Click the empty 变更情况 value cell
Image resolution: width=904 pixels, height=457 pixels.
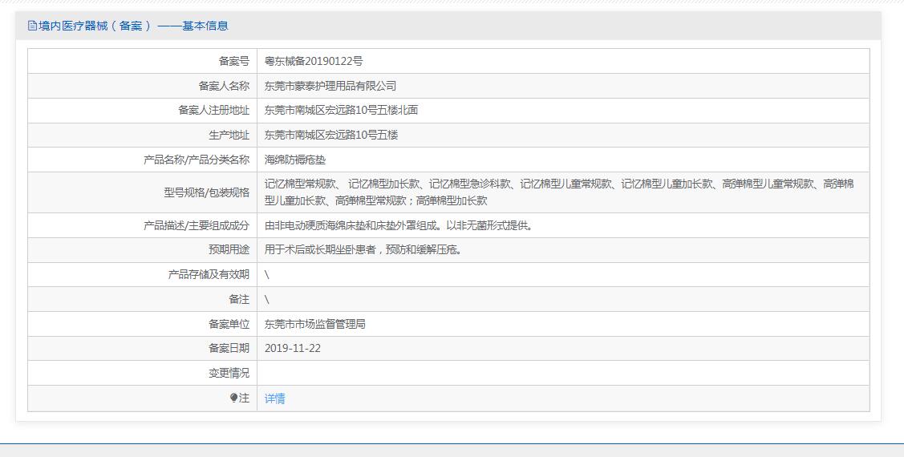coord(563,373)
